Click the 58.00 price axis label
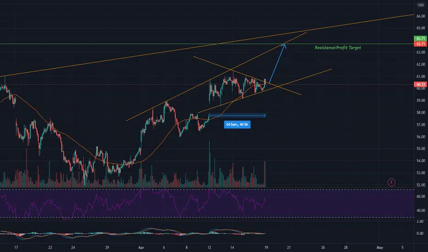The width and height of the screenshot is (428, 252). coord(421,112)
